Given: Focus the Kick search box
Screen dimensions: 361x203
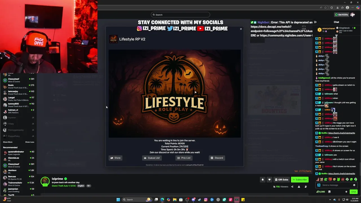Looking at the screenshot, I should [x=180, y=15].
